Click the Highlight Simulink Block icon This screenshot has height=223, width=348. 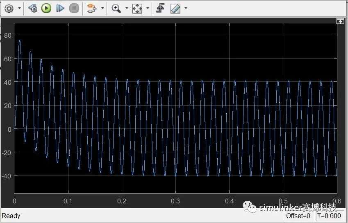(92, 9)
